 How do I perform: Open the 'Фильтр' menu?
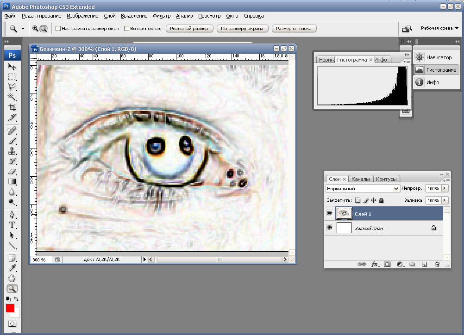[162, 16]
